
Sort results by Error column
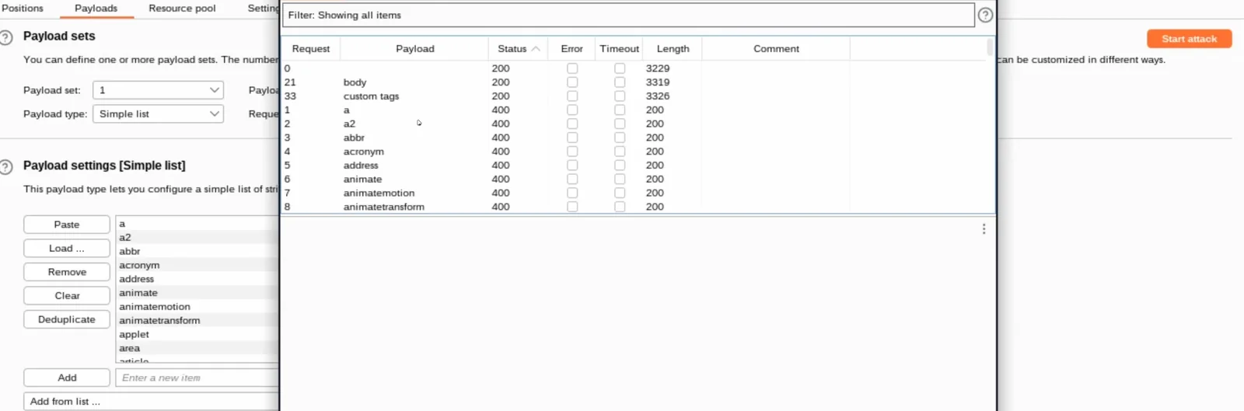coord(571,49)
